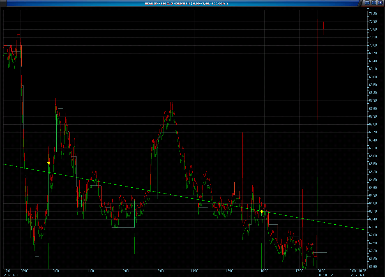Image resolution: width=385 pixels, height=277 pixels.
Task: Close the BEAR OMXS30 chart window
Action: (x=380, y=3)
